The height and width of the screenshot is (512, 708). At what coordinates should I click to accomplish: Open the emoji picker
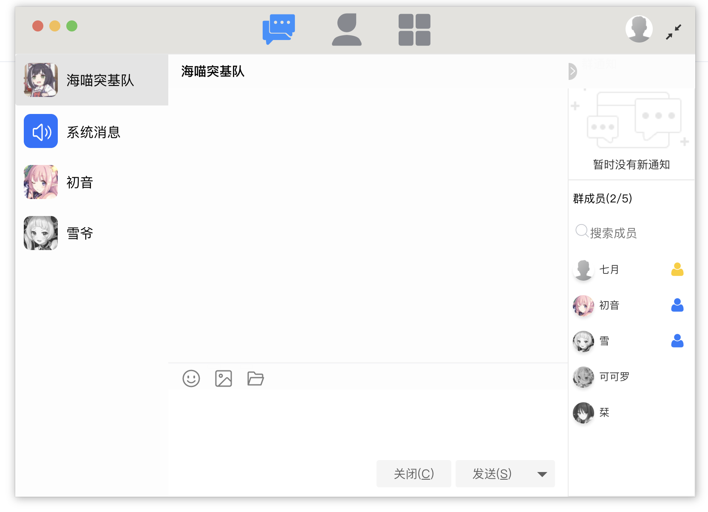191,378
